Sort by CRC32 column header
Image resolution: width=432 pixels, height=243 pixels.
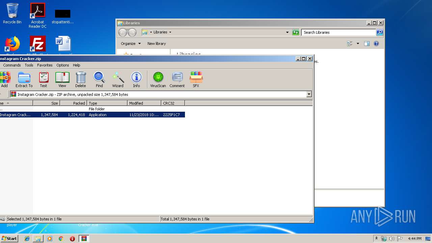pyautogui.click(x=173, y=103)
